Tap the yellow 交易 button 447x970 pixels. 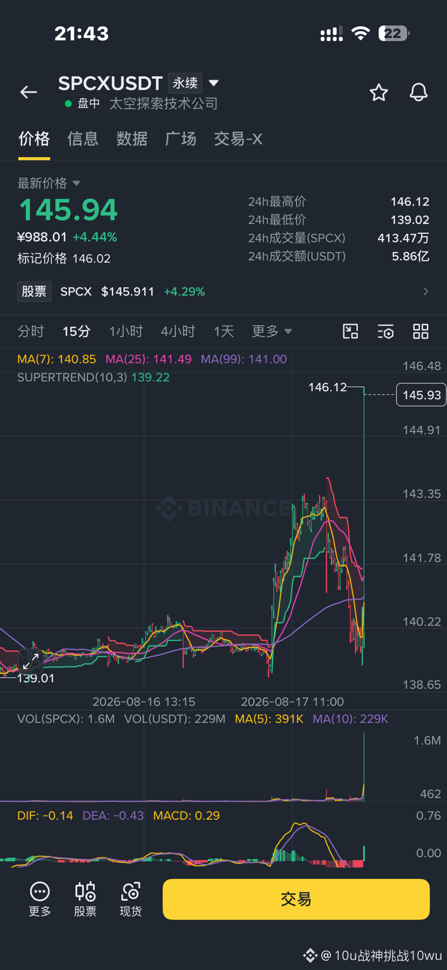point(296,899)
